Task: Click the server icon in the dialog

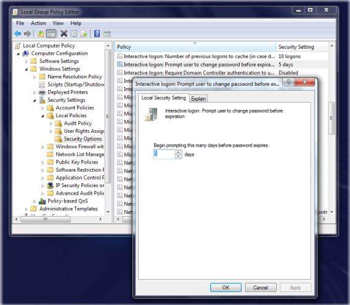Action: click(x=152, y=114)
